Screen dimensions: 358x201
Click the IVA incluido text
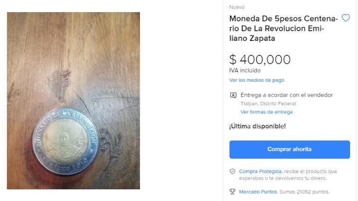[x=245, y=70]
